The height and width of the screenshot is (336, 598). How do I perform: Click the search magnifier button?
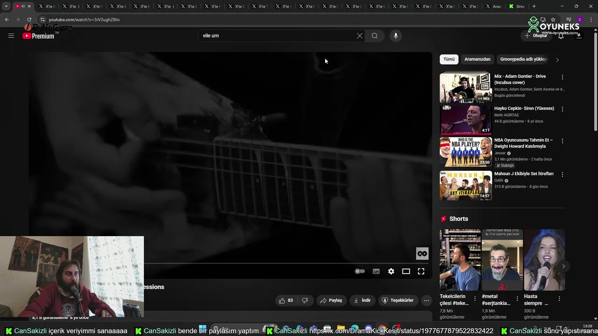pos(375,36)
